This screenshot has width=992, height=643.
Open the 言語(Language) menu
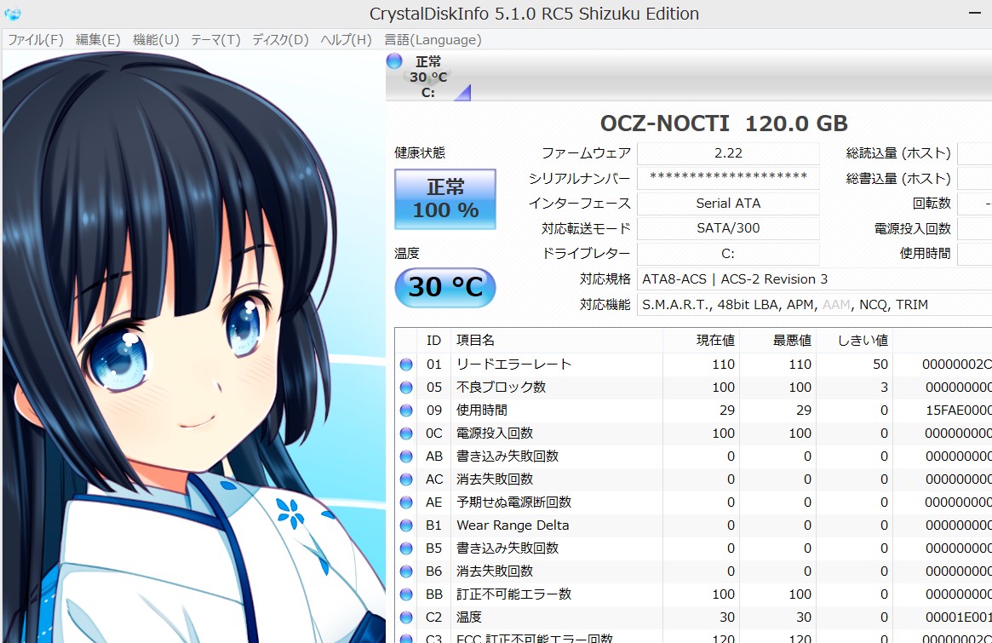click(433, 40)
